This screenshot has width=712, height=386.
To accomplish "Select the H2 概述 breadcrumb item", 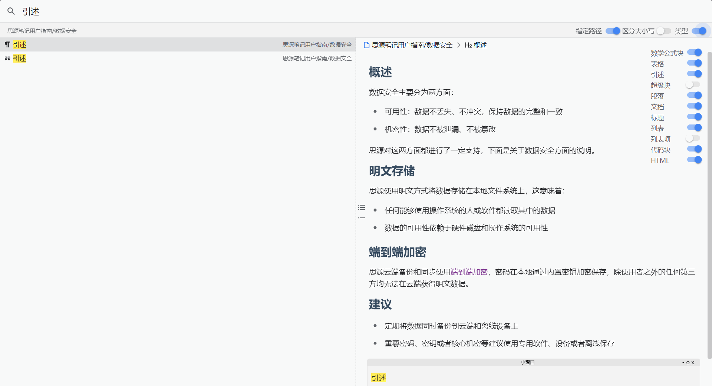I will 476,45.
